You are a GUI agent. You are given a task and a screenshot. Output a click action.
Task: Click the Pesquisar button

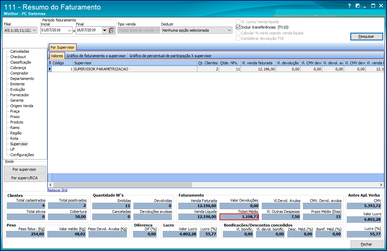(x=367, y=36)
